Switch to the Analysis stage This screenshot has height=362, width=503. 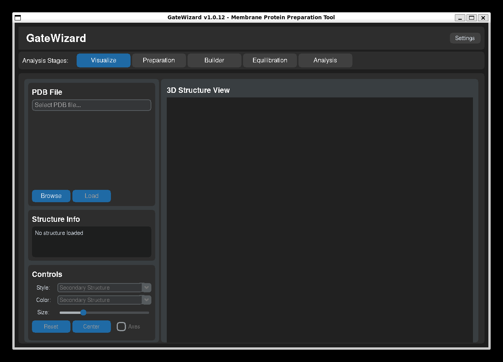325,60
